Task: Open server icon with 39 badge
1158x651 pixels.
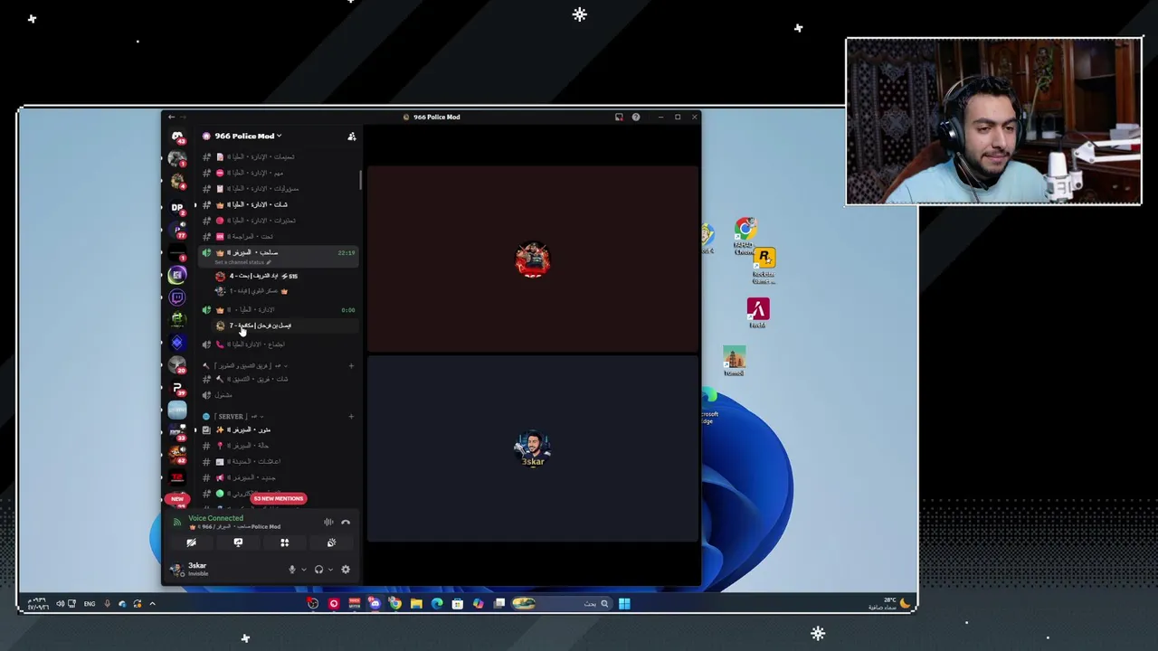Action: pyautogui.click(x=177, y=388)
